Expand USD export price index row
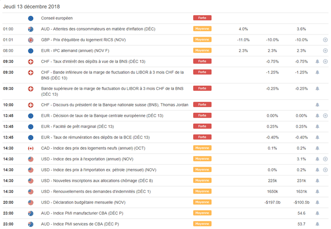This screenshot has width=331, height=229. (x=325, y=159)
